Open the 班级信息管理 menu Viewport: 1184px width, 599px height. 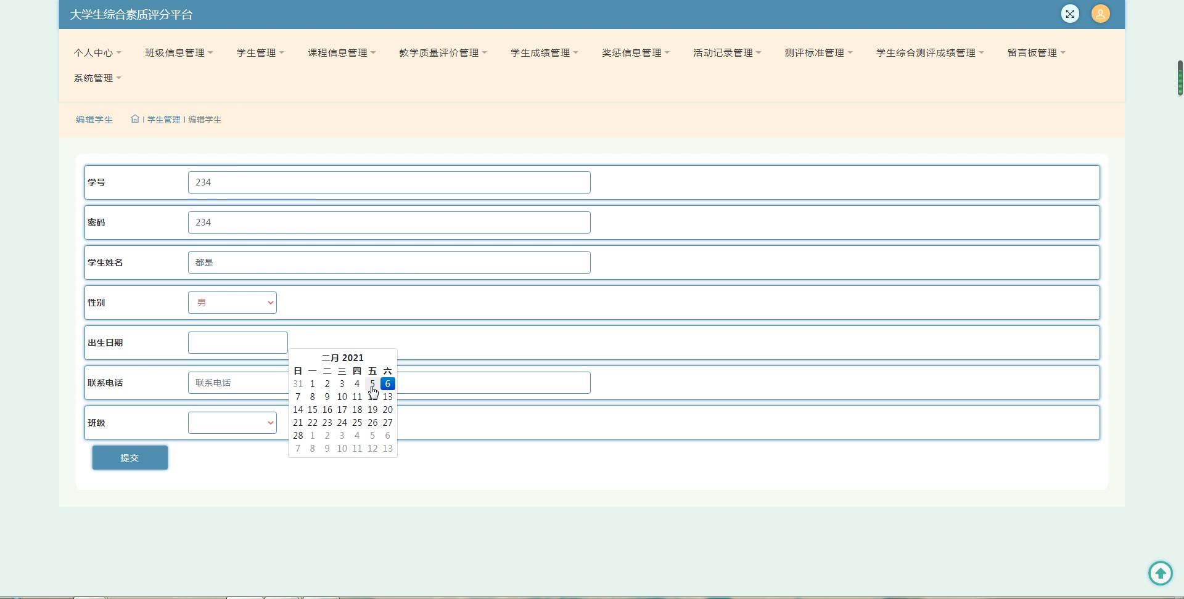click(179, 52)
